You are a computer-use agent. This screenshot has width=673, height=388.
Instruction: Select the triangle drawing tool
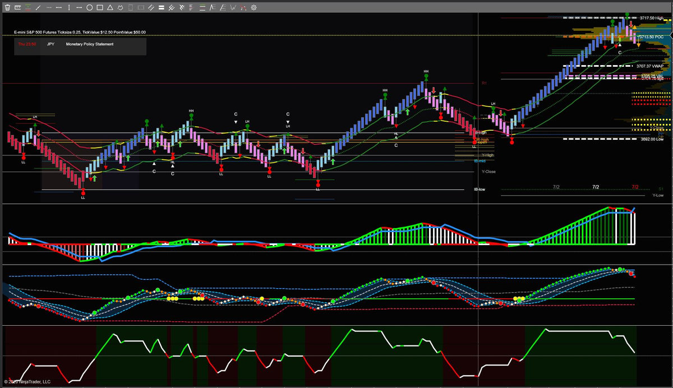[110, 8]
